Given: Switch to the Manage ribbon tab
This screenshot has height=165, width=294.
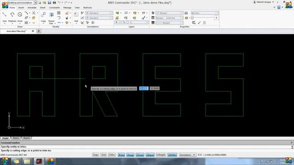Looking at the screenshot, I should 68,8.
